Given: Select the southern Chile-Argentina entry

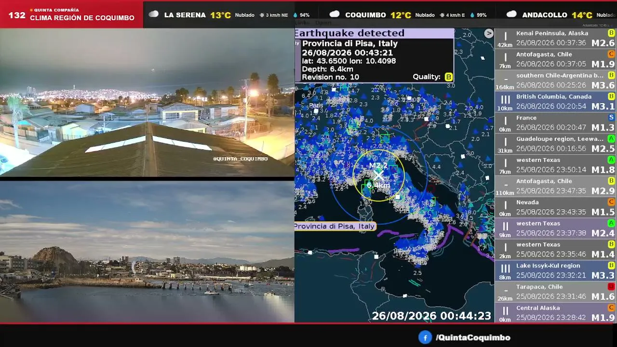Looking at the screenshot, I should point(555,81).
